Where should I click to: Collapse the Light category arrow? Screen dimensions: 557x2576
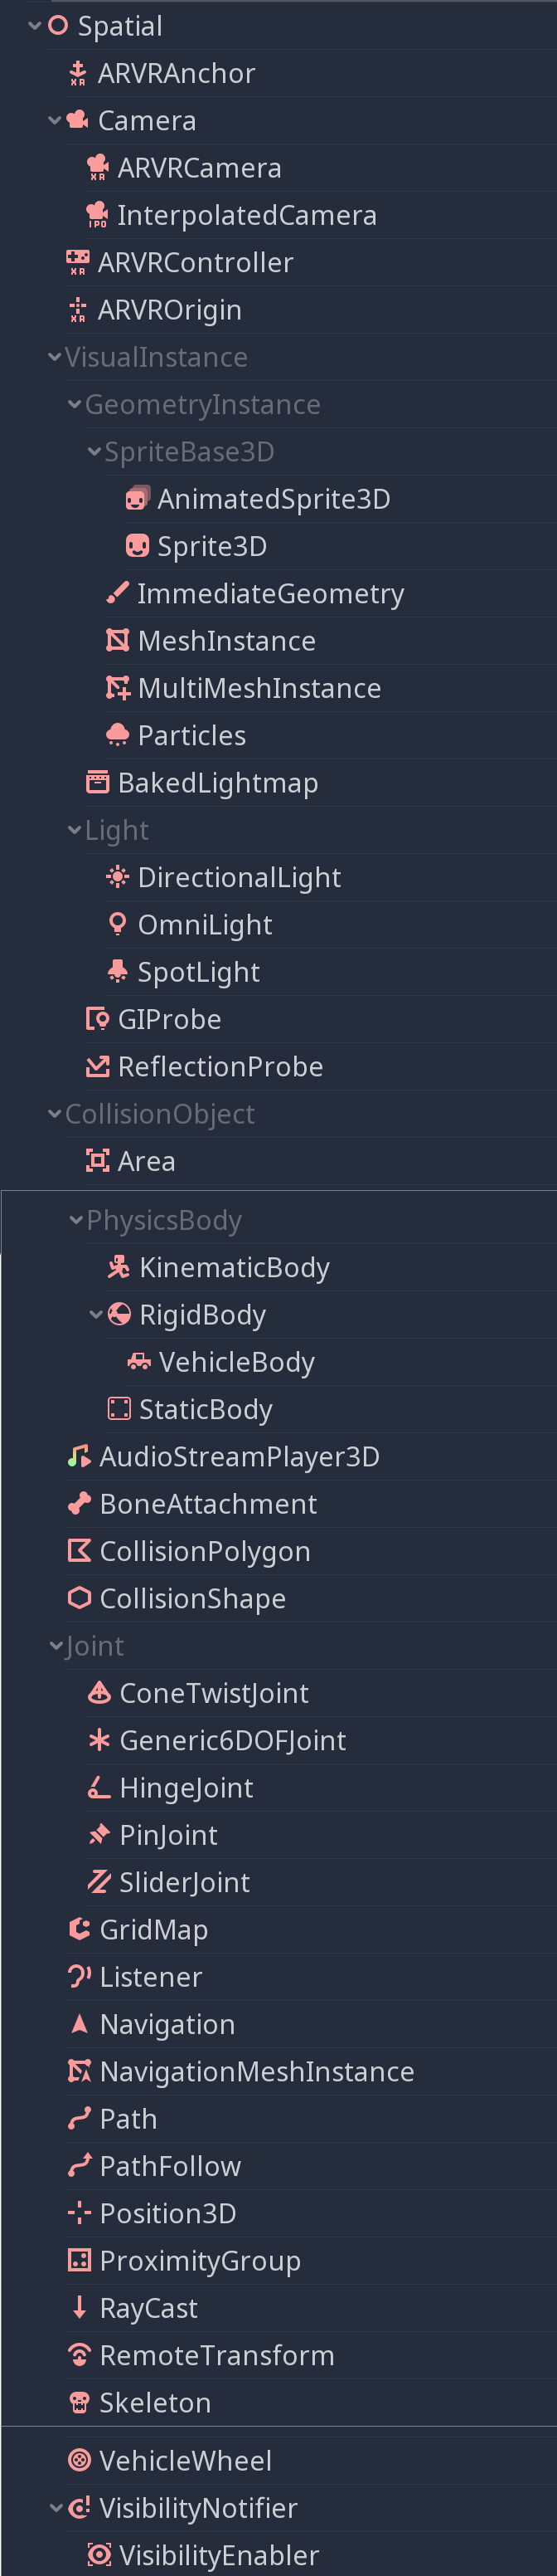click(x=75, y=830)
